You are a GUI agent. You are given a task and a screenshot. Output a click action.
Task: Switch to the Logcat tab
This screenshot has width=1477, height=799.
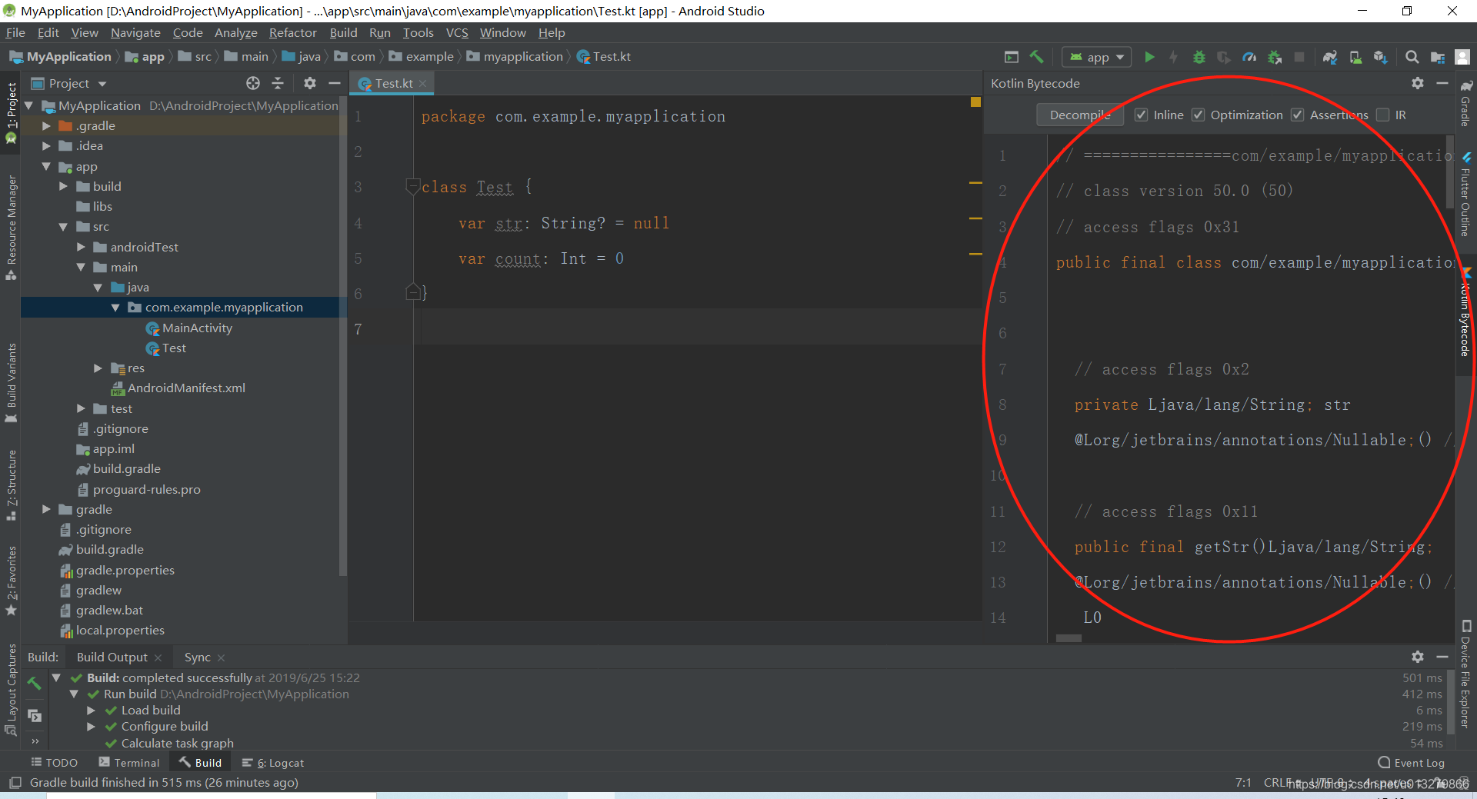point(272,762)
